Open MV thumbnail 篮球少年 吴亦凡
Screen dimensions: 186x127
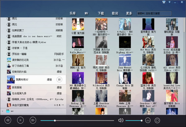pyautogui.click(x=148, y=78)
